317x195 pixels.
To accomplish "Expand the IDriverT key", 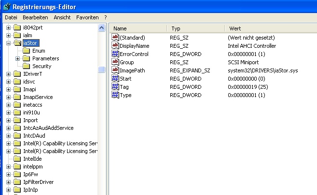I will coord(8,74).
